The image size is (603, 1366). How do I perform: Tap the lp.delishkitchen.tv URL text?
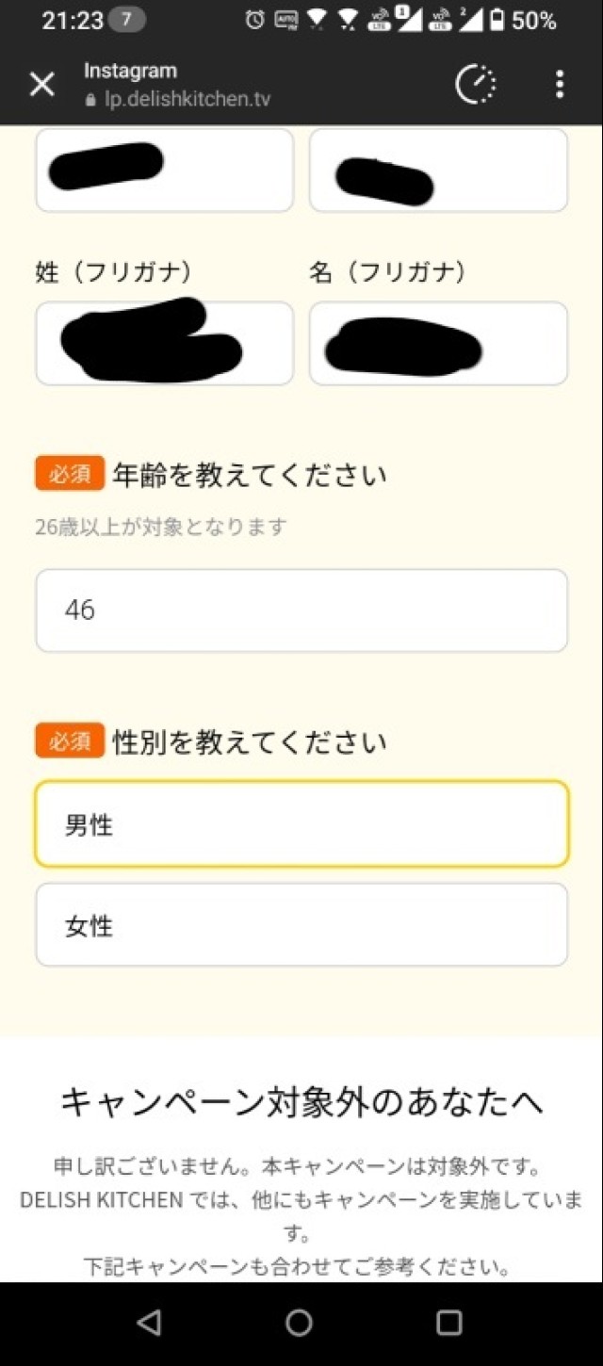pos(187,100)
